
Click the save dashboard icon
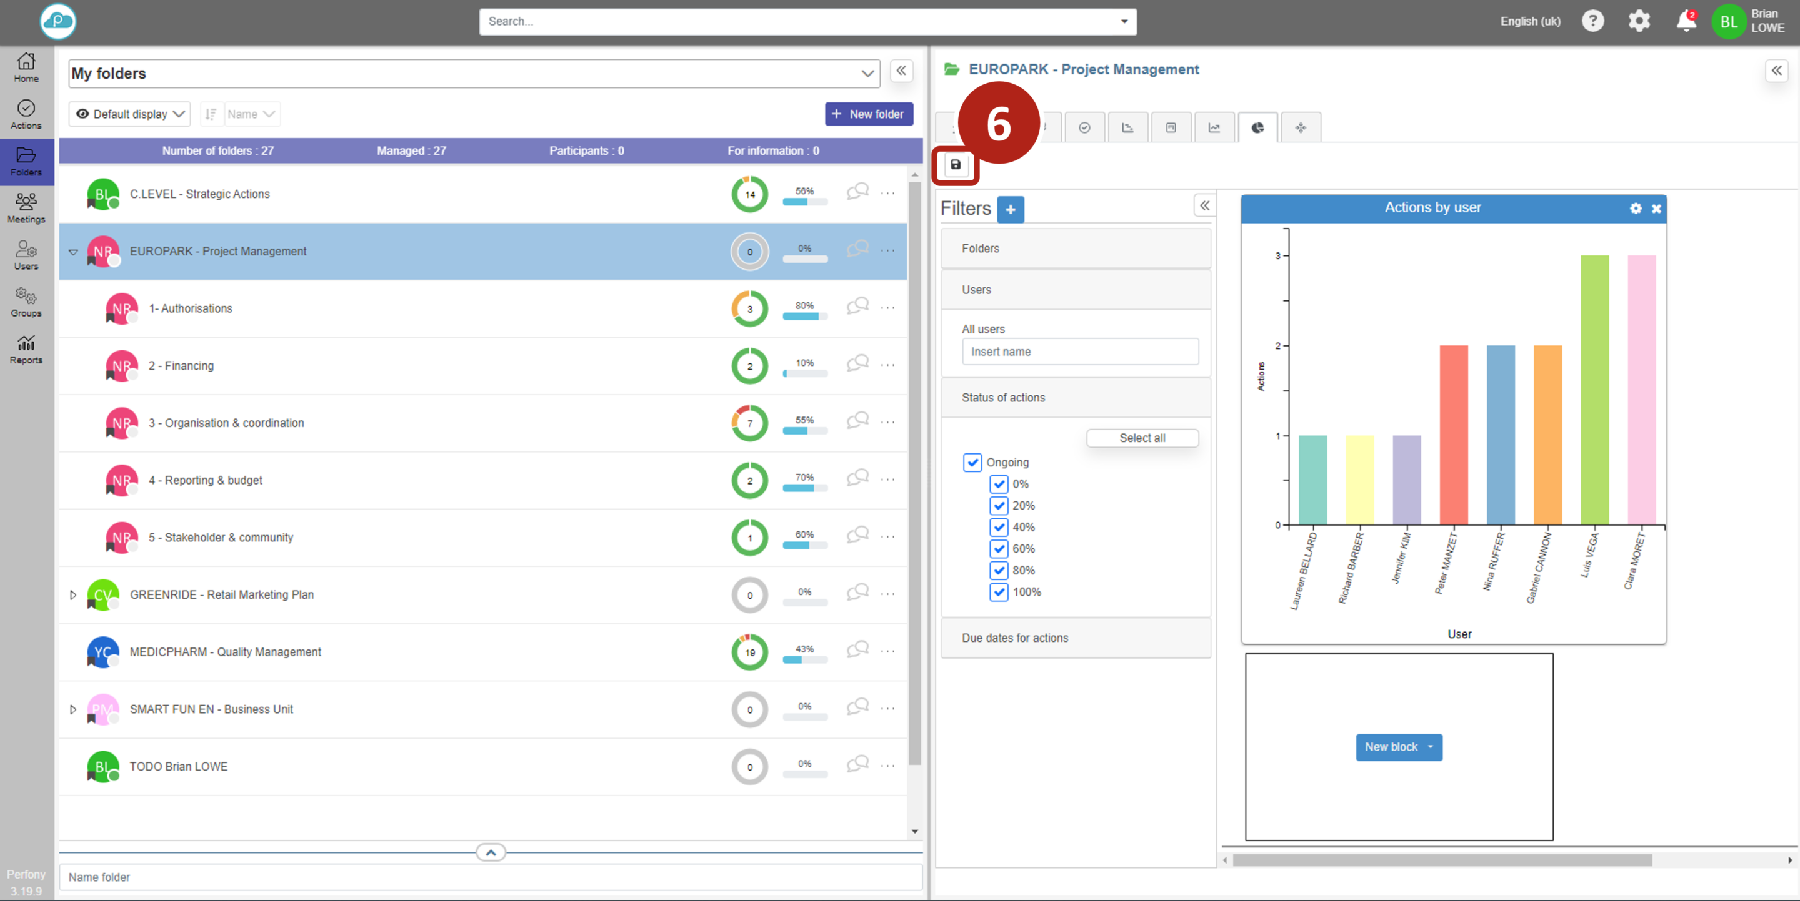click(x=955, y=165)
